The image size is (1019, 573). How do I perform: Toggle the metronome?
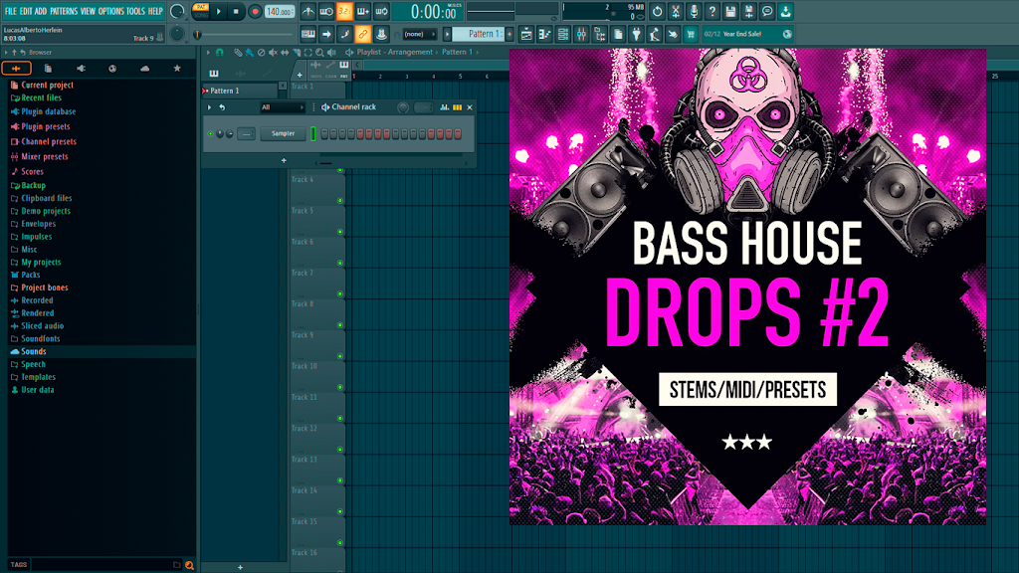(x=308, y=11)
